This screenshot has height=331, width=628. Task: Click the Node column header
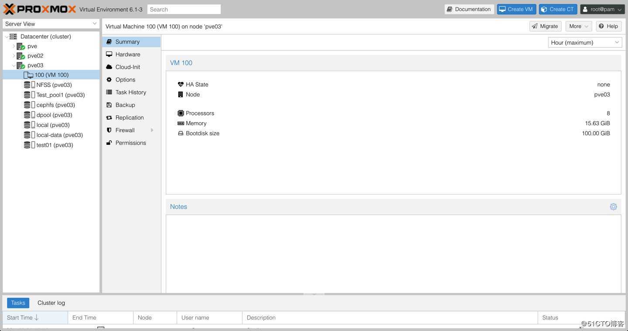pyautogui.click(x=155, y=317)
